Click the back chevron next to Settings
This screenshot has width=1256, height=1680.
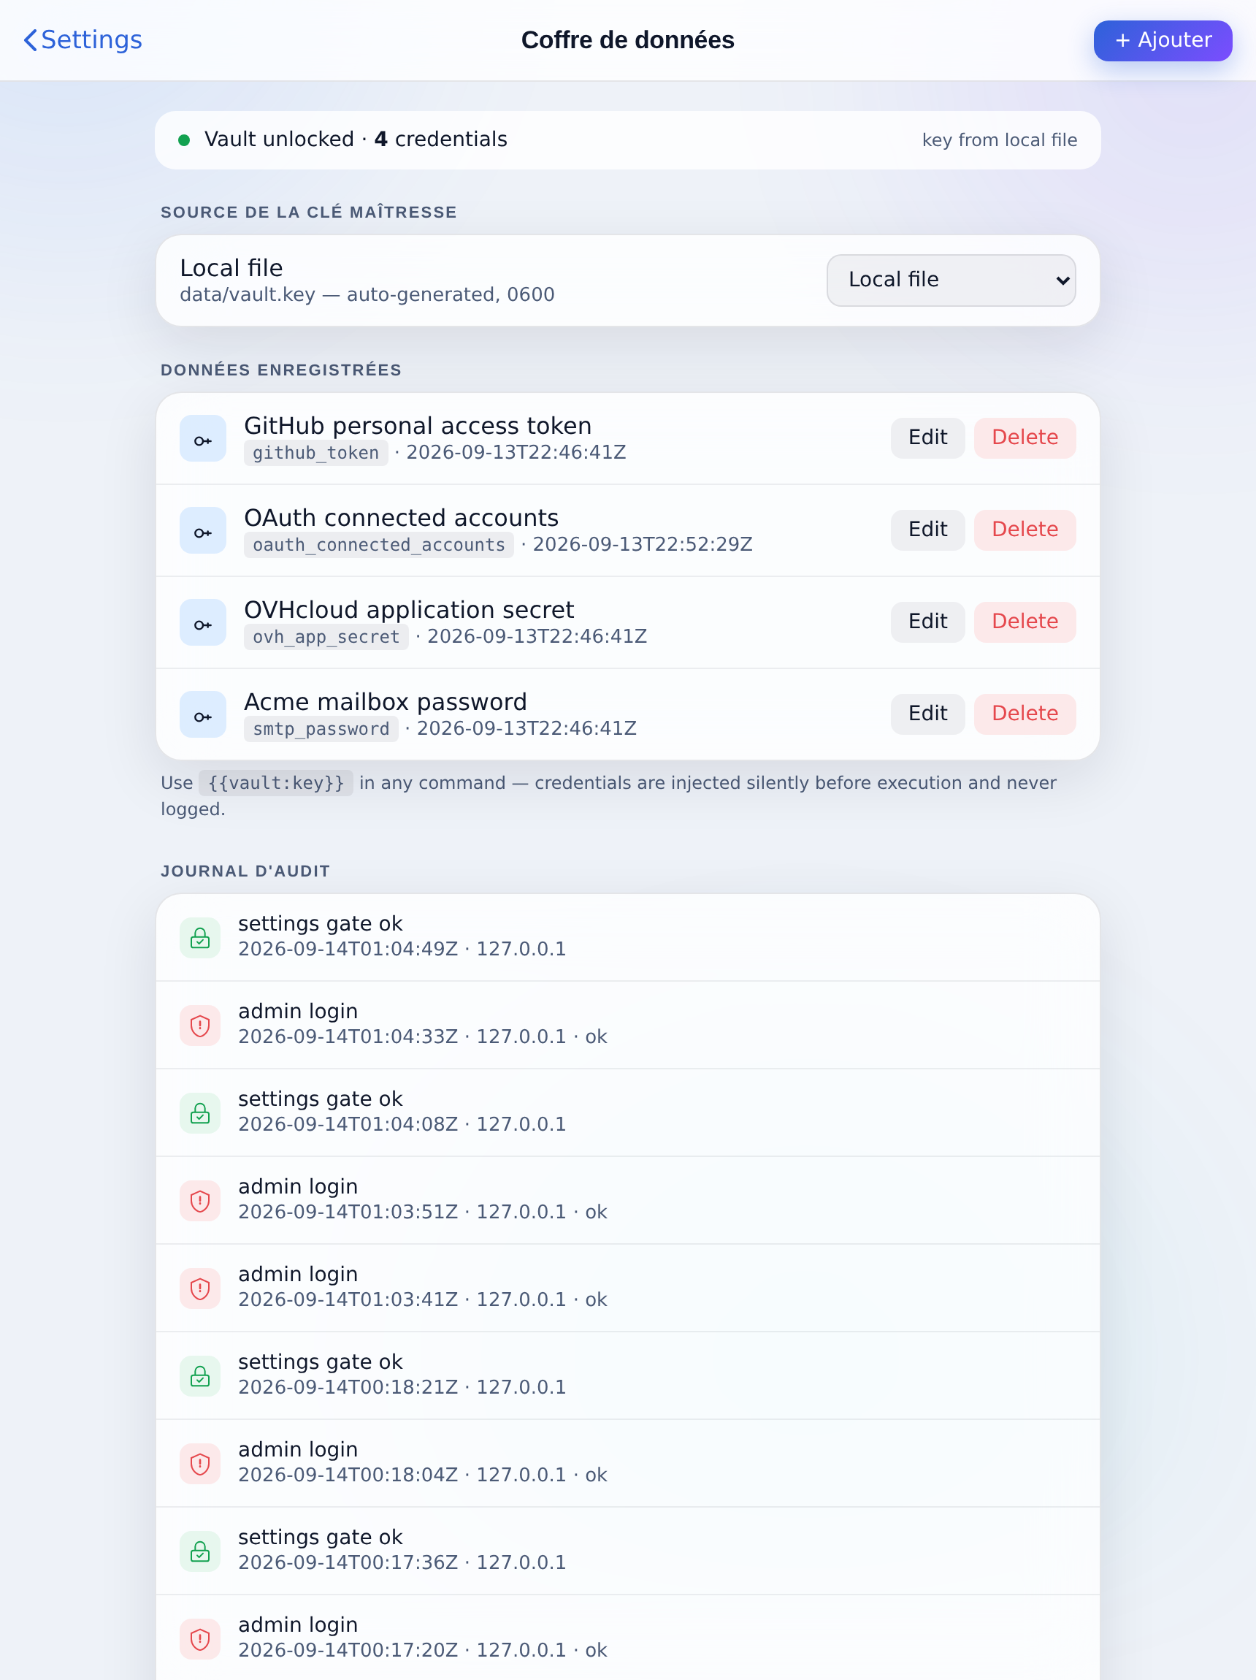[31, 40]
